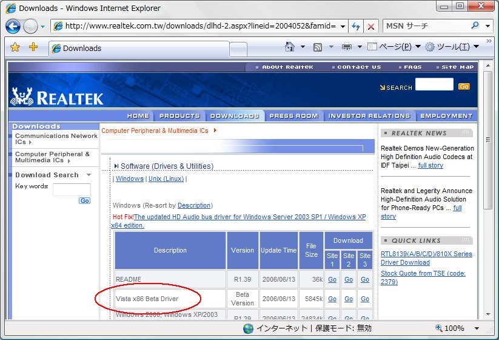
Task: Open the Favorites Center star icon
Action: (x=15, y=47)
